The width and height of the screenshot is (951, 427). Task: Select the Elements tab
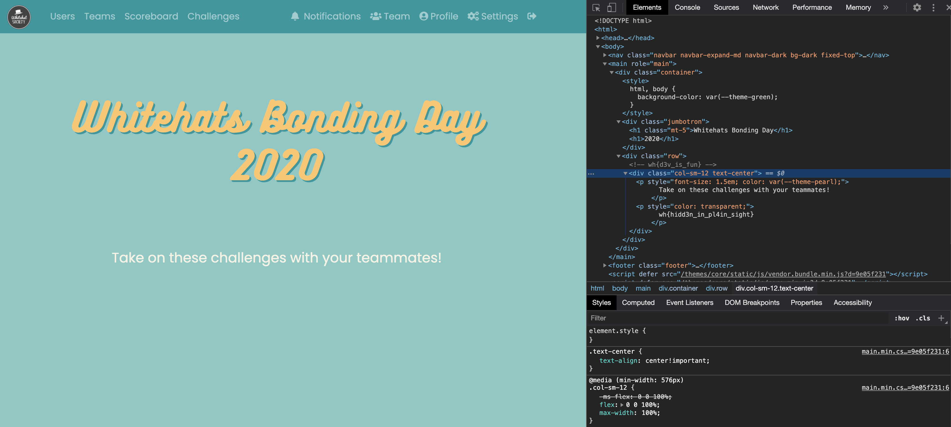tap(647, 7)
